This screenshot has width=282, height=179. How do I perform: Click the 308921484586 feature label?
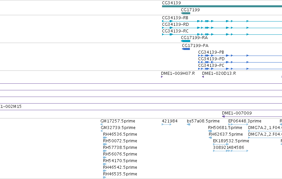click(228, 148)
